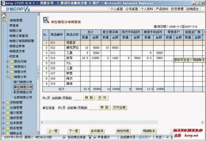Select the row for 摩托罗拉
Image resolution: width=206 pixels, height=141 pixels.
124,48
